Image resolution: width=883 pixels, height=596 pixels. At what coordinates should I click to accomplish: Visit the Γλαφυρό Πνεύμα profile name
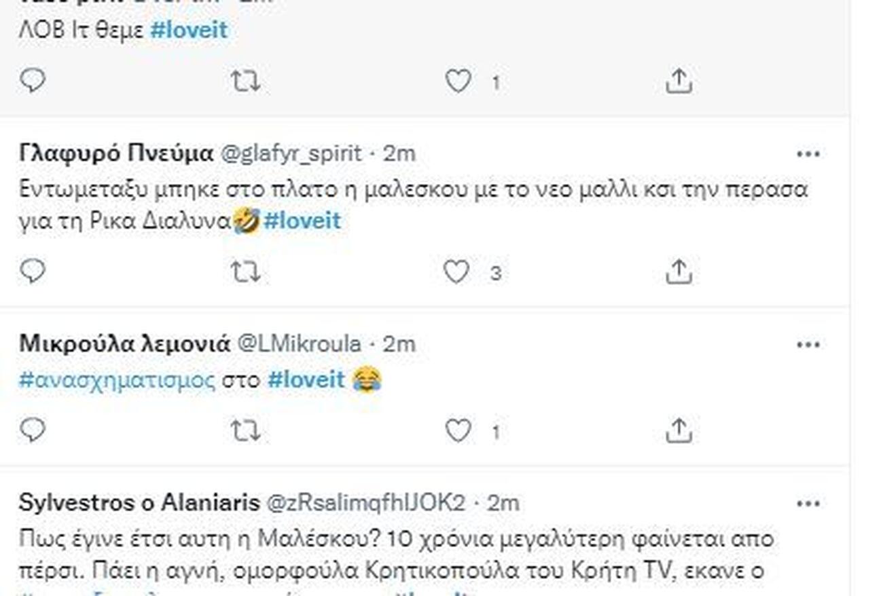[x=116, y=153]
